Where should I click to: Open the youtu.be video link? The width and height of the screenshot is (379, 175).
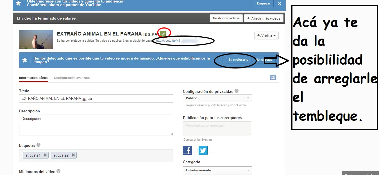[168, 40]
